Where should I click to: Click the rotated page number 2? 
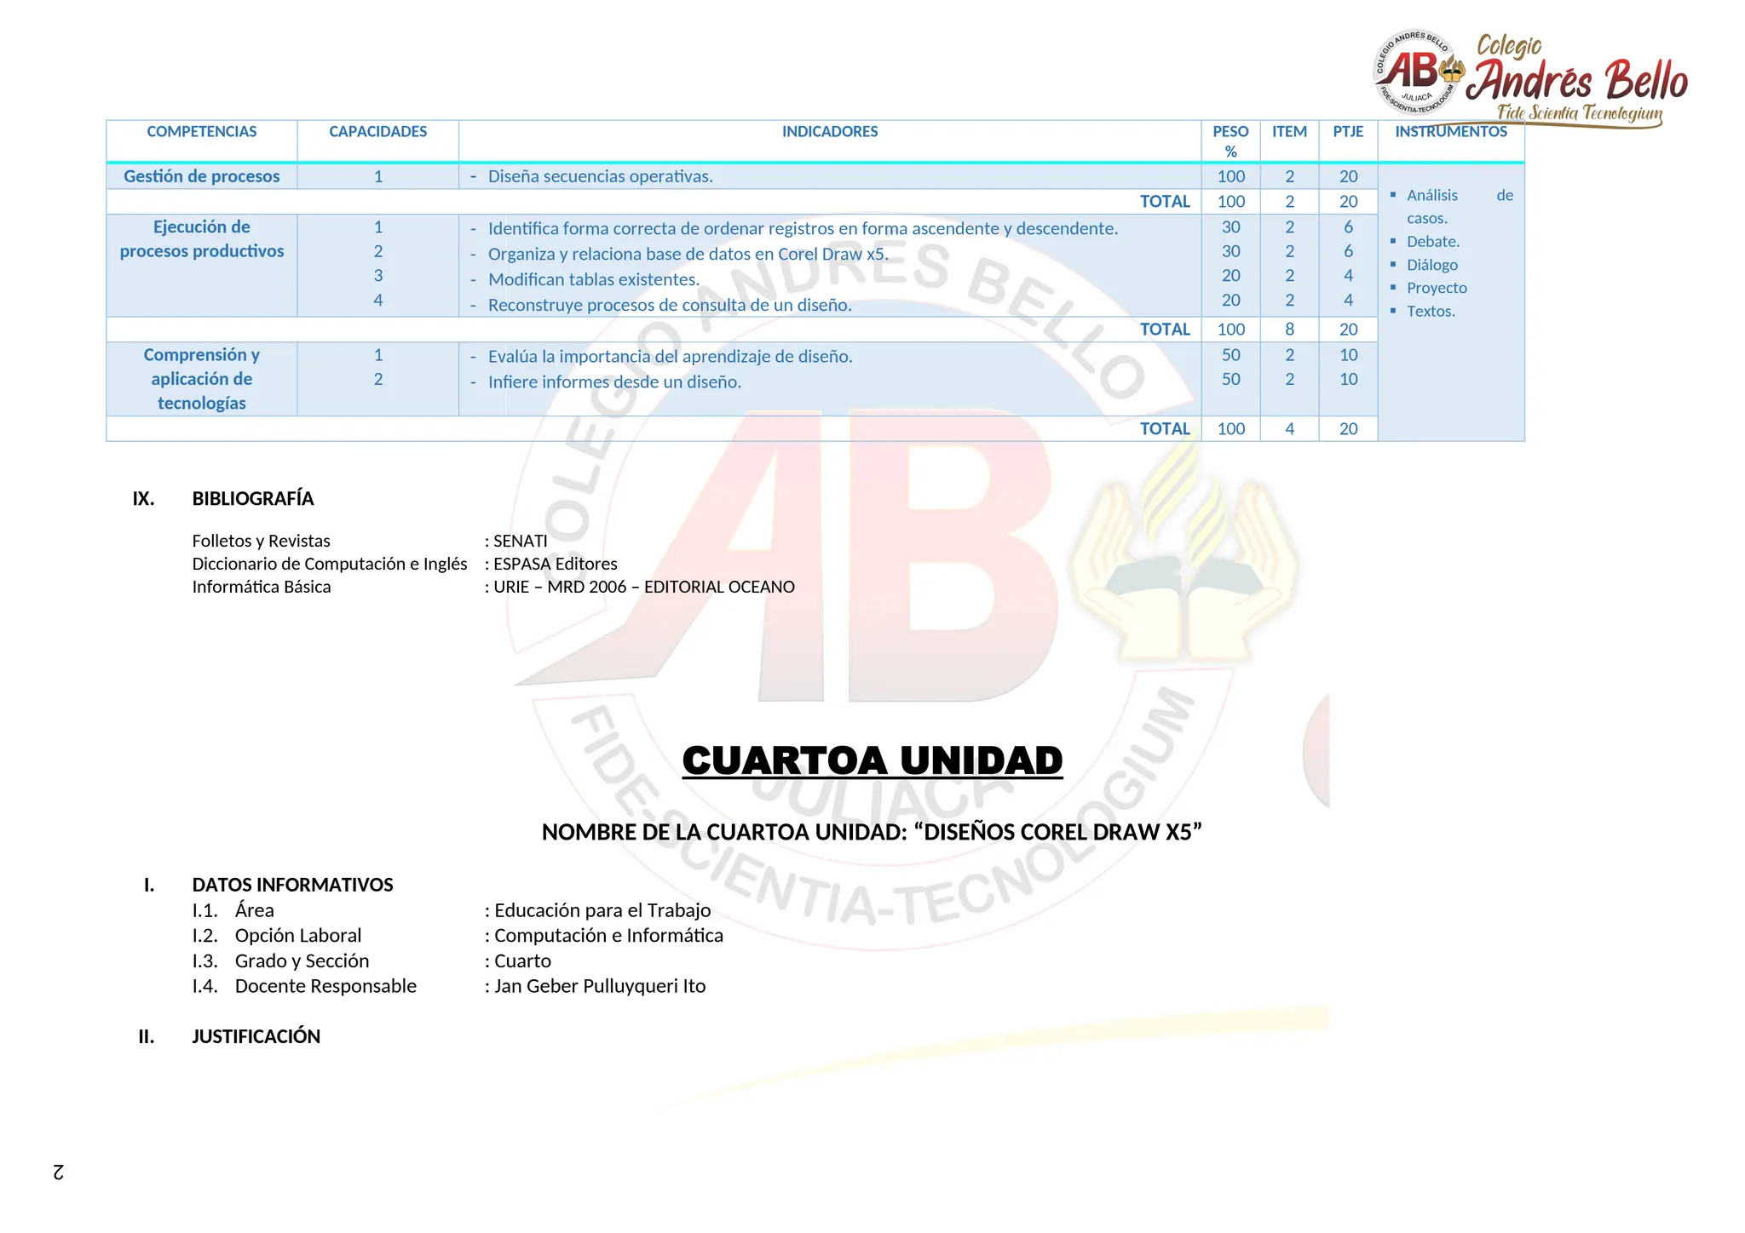point(58,1172)
